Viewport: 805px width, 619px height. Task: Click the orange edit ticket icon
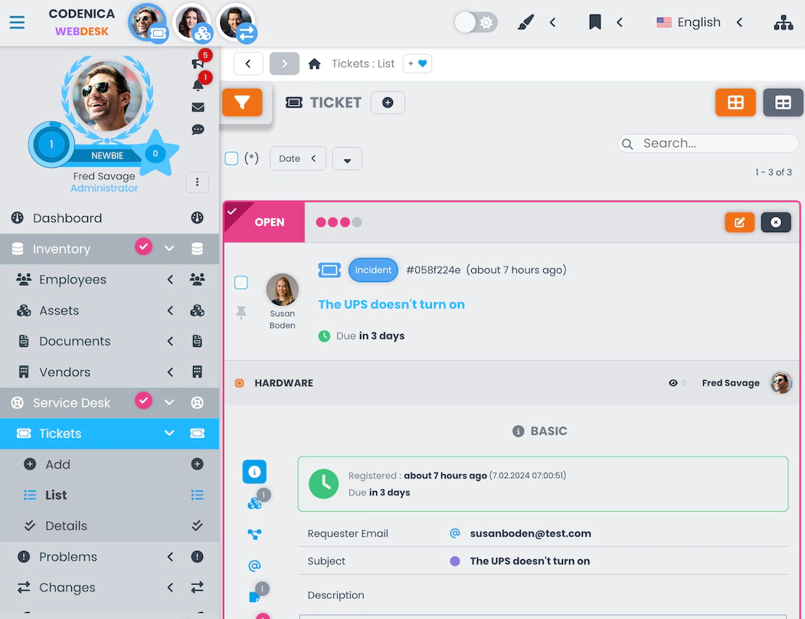739,222
